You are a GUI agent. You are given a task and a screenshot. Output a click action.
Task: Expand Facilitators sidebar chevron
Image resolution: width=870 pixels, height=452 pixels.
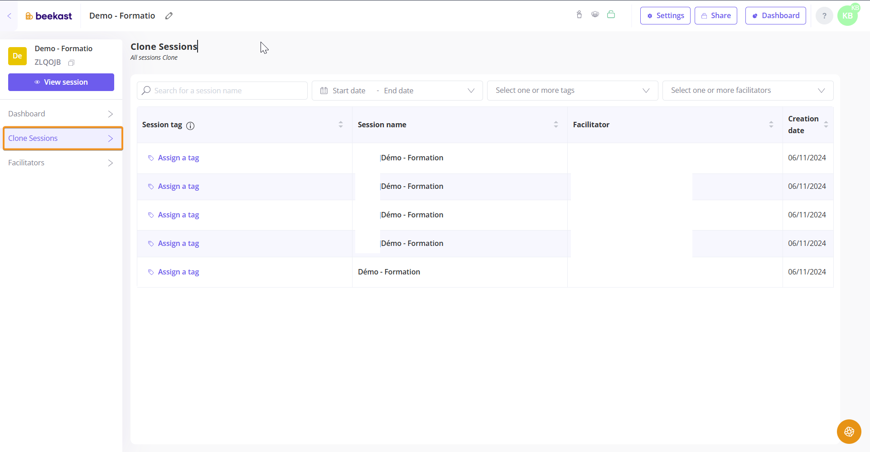pos(110,163)
